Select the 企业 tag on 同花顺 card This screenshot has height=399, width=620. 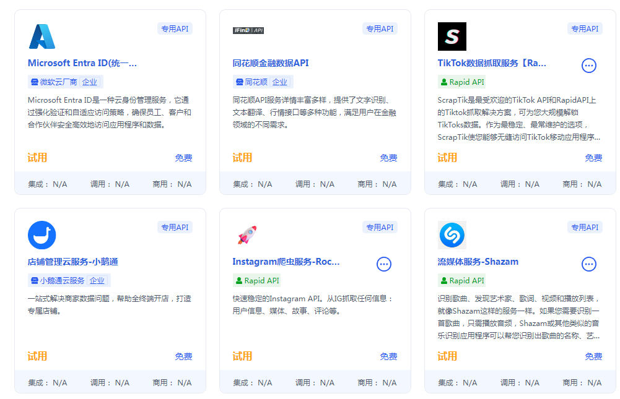coord(280,81)
